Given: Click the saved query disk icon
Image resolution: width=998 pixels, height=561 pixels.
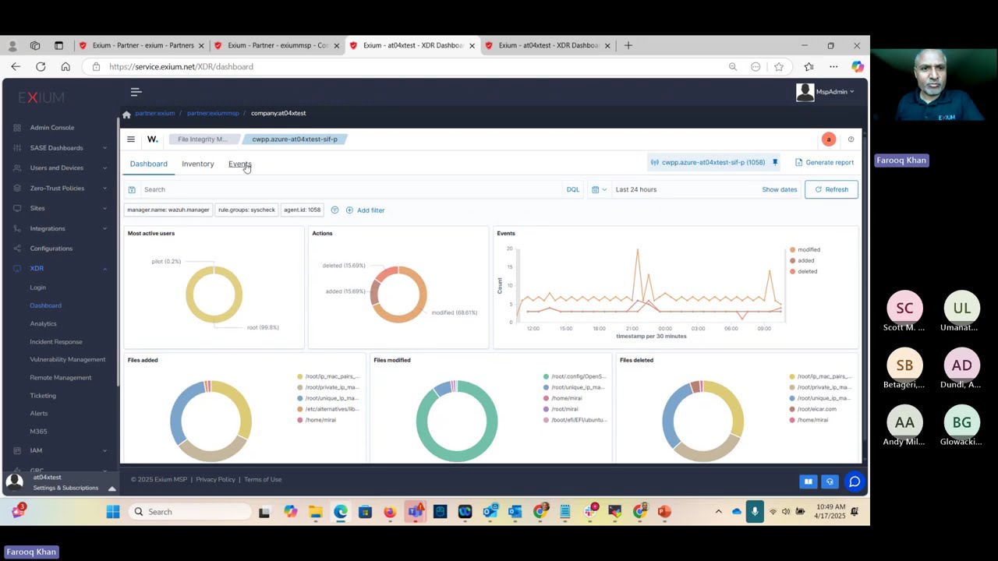Looking at the screenshot, I should coord(132,189).
